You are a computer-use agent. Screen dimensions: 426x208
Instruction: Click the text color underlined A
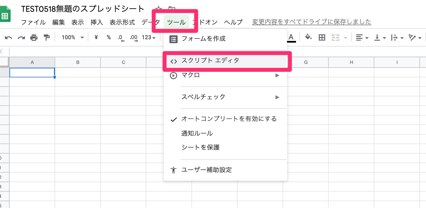tap(291, 37)
